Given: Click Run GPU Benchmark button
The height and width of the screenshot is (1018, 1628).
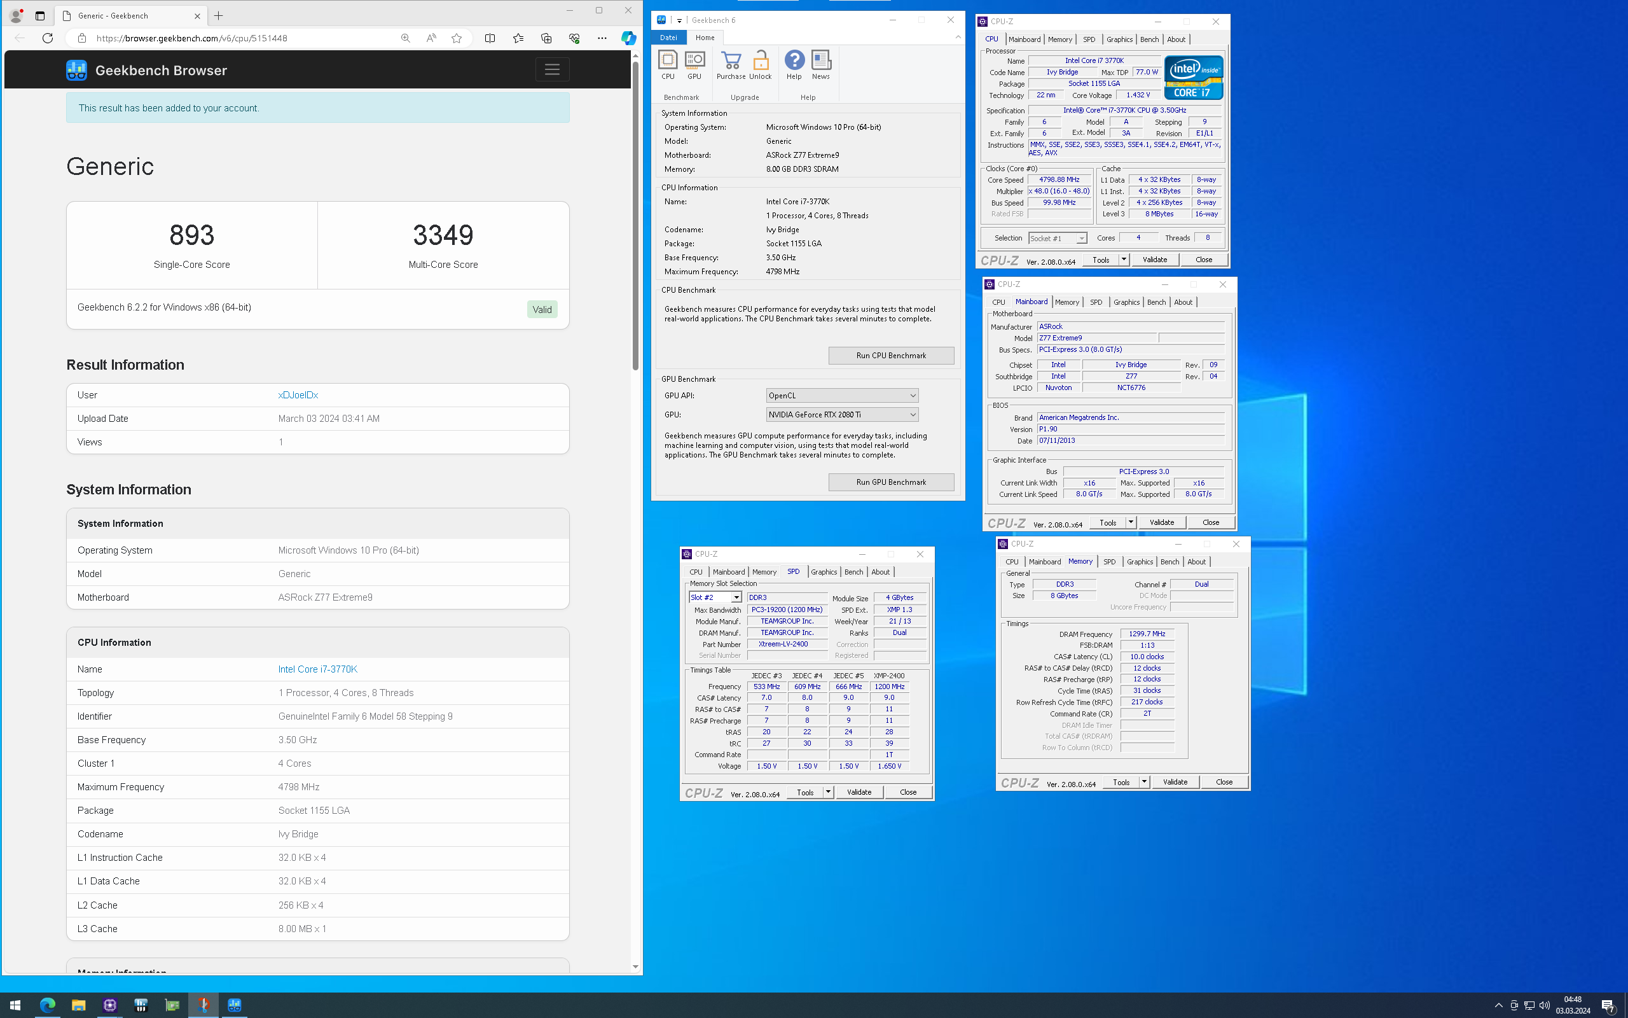Looking at the screenshot, I should pos(891,482).
